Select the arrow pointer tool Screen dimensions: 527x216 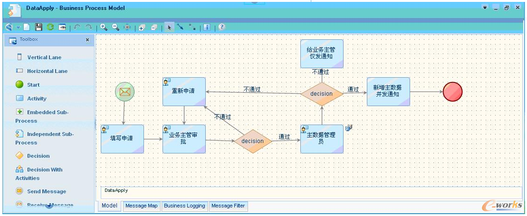[169, 27]
